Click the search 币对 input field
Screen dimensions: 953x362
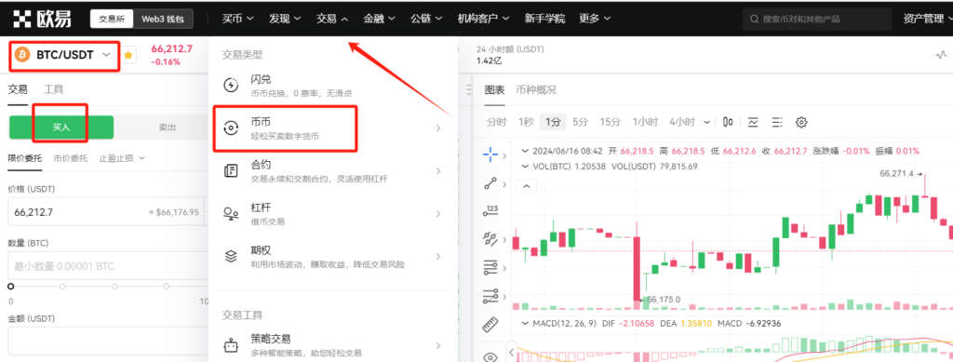click(817, 20)
